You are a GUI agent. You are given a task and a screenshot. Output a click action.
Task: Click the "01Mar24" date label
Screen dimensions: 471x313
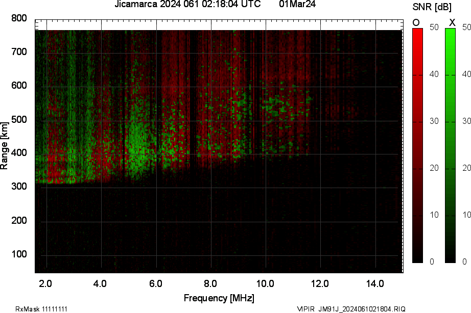(297, 5)
